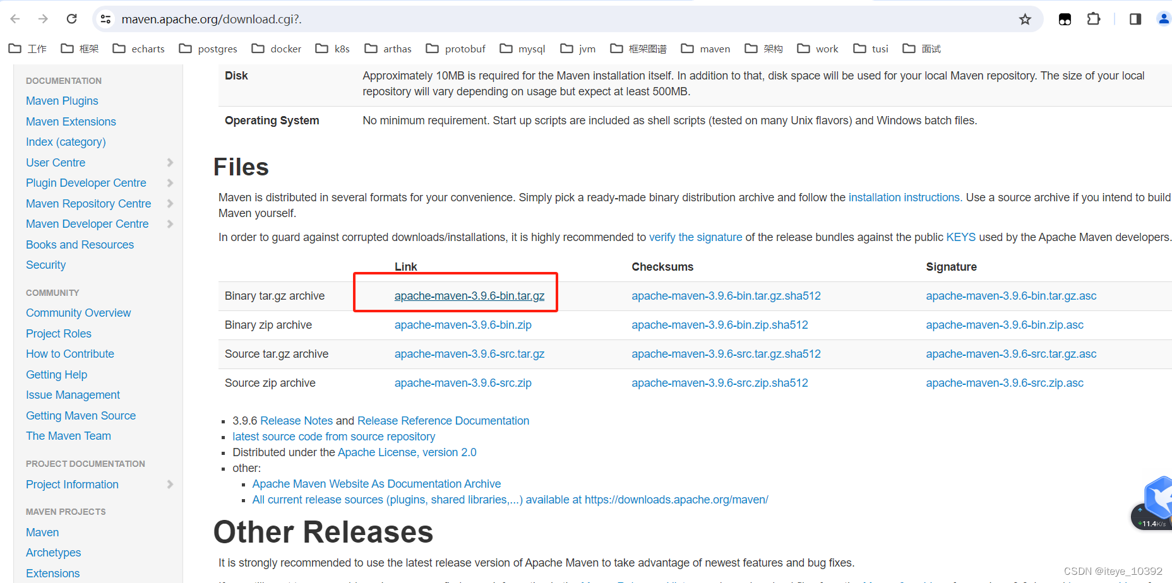Toggle the browser side panel icon
Viewport: 1172px width, 583px height.
pyautogui.click(x=1135, y=19)
